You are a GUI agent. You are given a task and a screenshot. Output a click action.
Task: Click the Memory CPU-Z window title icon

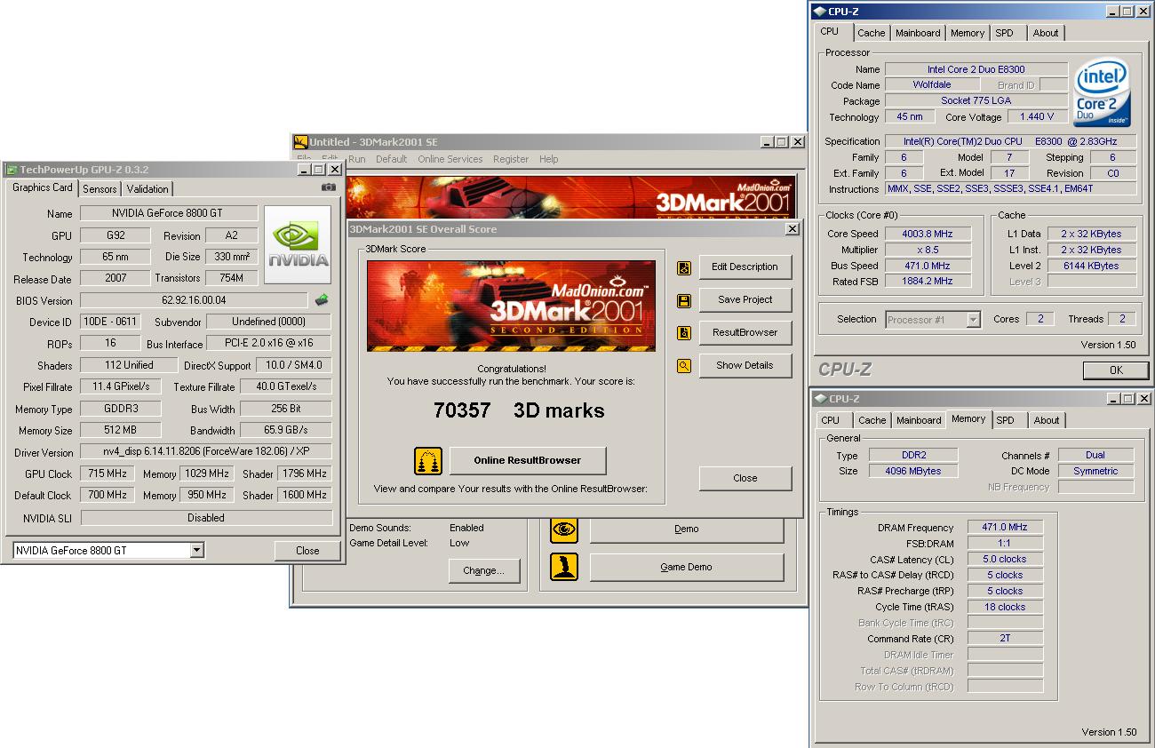(819, 399)
